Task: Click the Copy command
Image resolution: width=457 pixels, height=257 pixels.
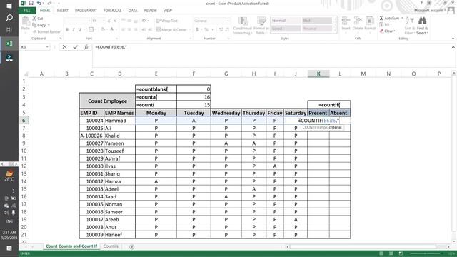Action: (39, 25)
